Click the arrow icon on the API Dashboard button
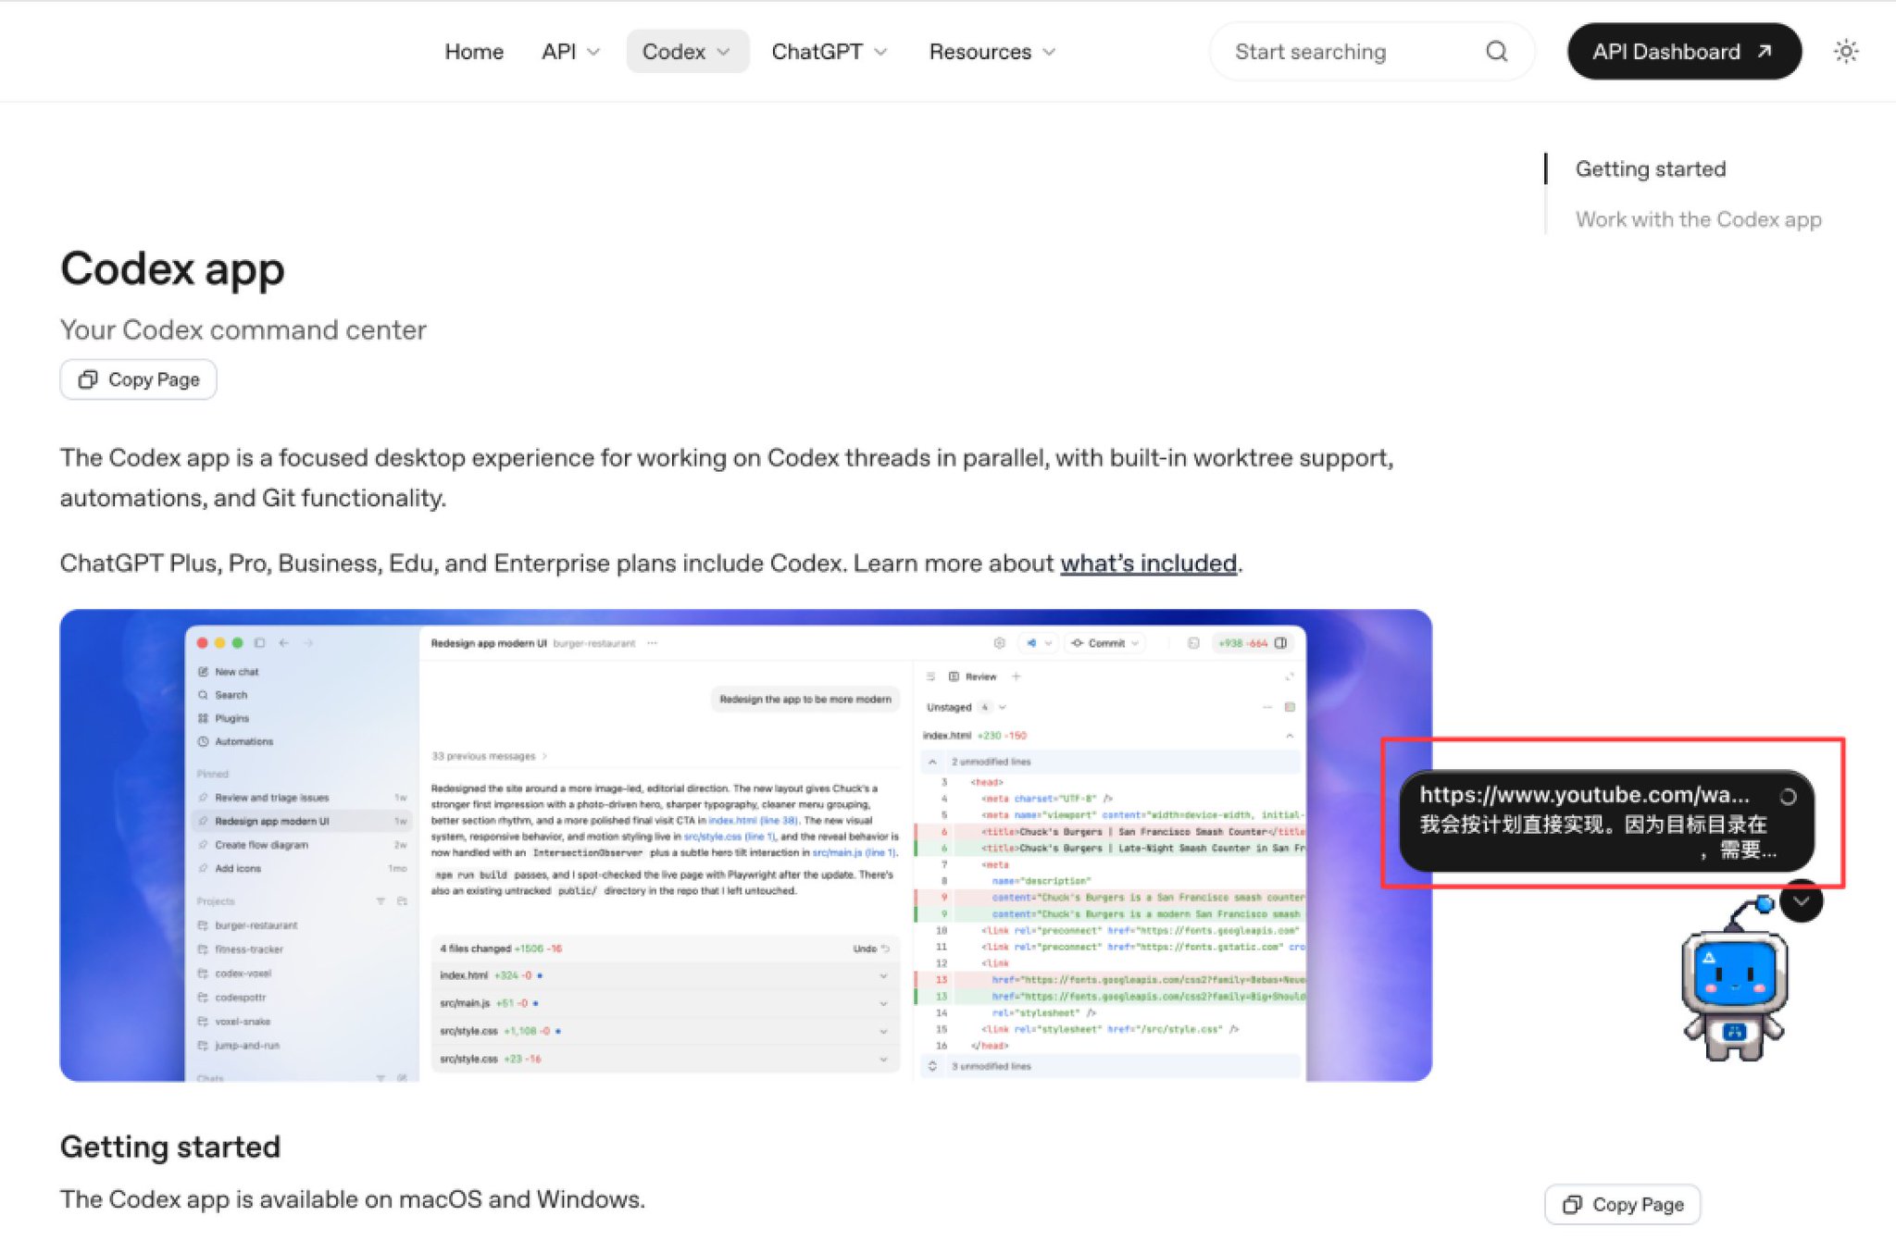Image resolution: width=1896 pixels, height=1253 pixels. pos(1765,52)
